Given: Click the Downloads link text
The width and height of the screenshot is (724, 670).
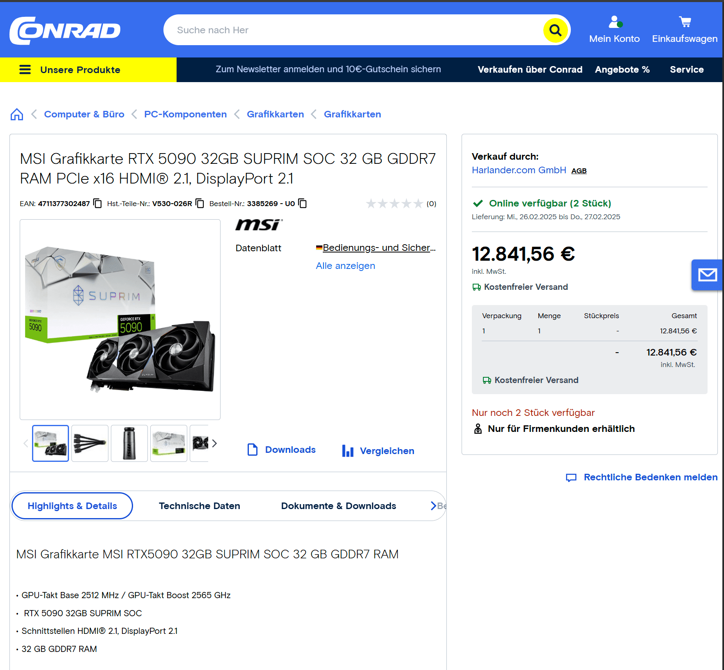Looking at the screenshot, I should tap(290, 450).
